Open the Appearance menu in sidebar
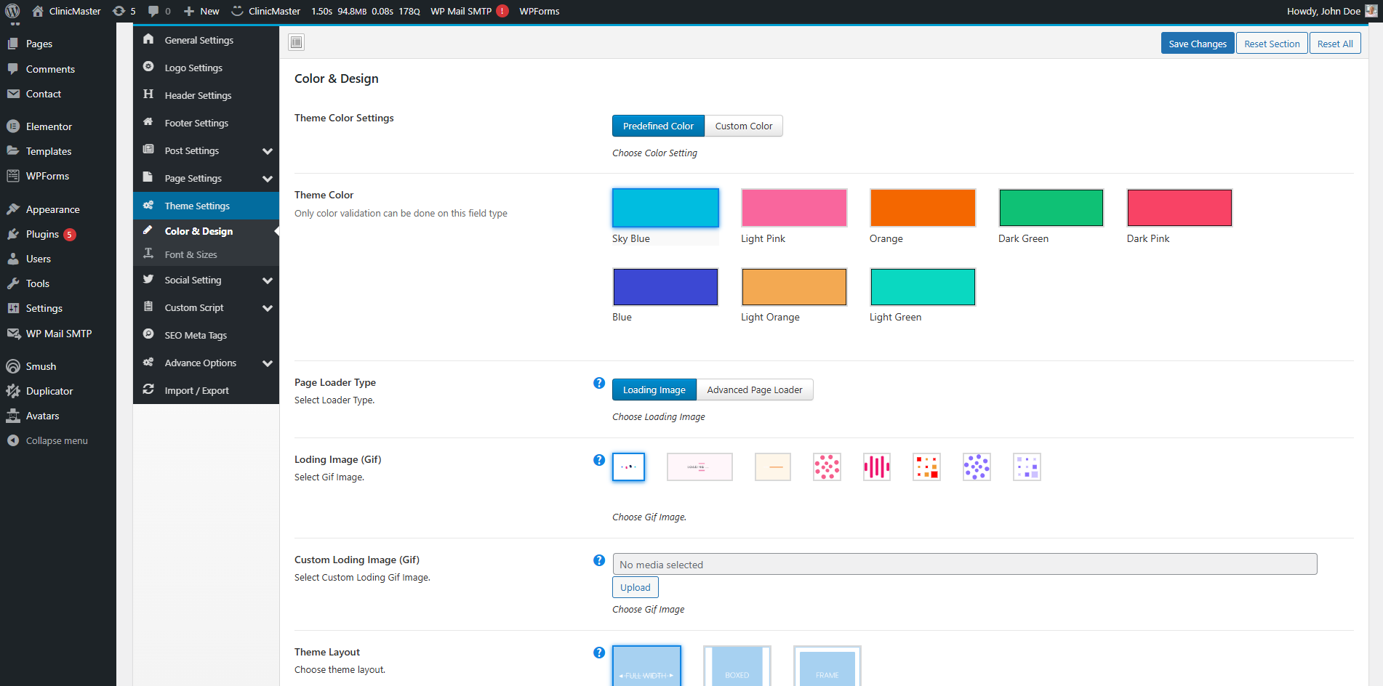1383x686 pixels. pyautogui.click(x=52, y=209)
